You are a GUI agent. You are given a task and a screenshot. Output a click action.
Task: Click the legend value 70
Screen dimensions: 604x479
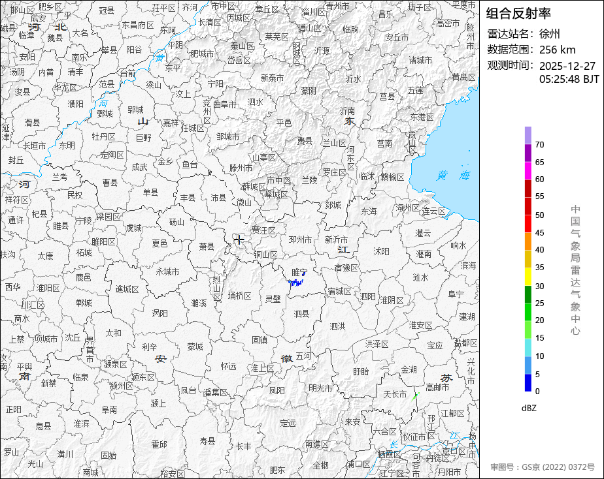tap(540, 144)
